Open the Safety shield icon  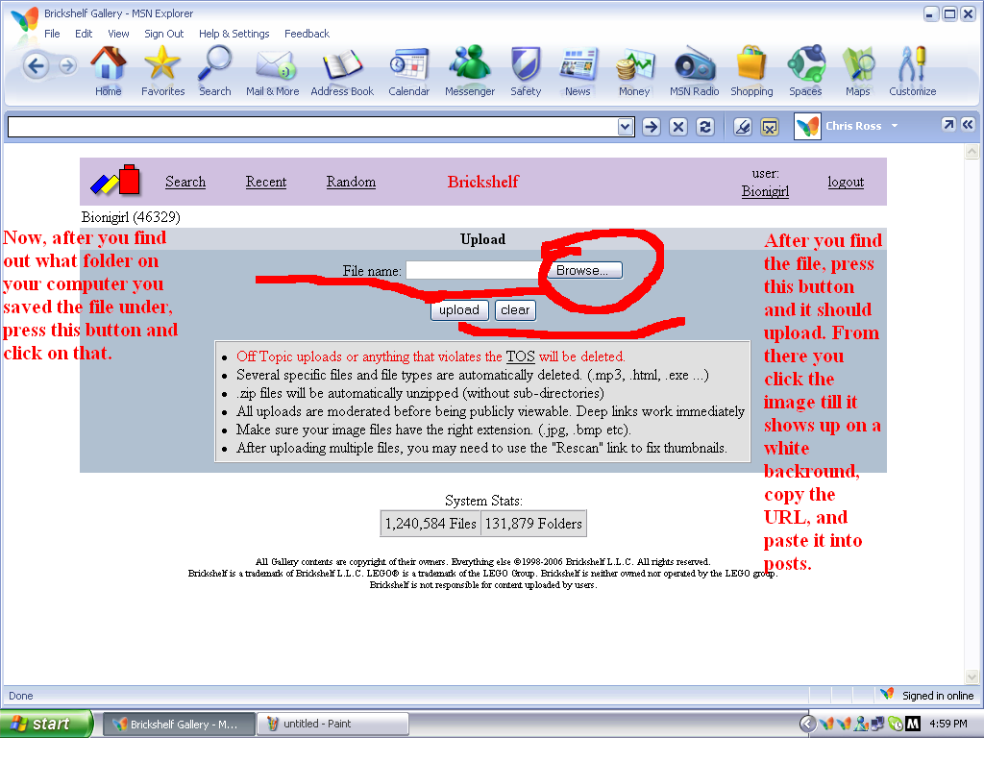(x=526, y=72)
